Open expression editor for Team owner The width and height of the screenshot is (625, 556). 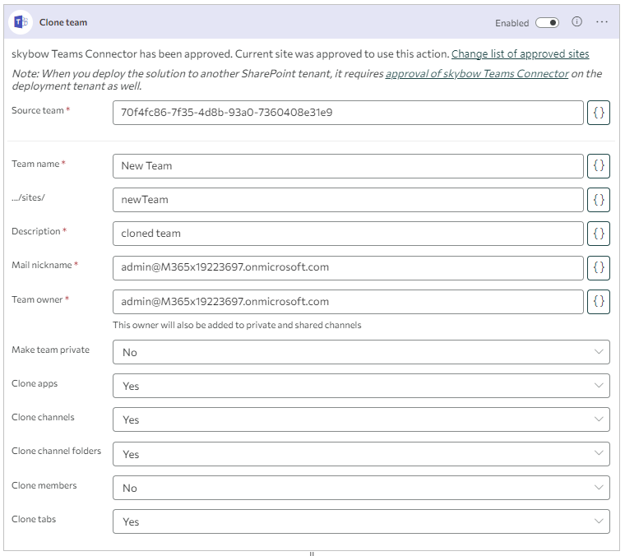tap(599, 302)
